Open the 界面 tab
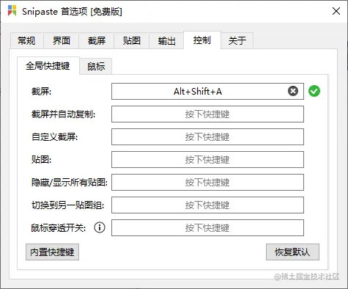The width and height of the screenshot is (348, 289). click(62, 40)
